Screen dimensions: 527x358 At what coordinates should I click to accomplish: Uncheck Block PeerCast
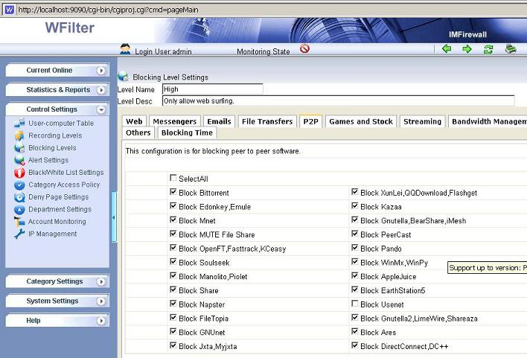(x=354, y=233)
